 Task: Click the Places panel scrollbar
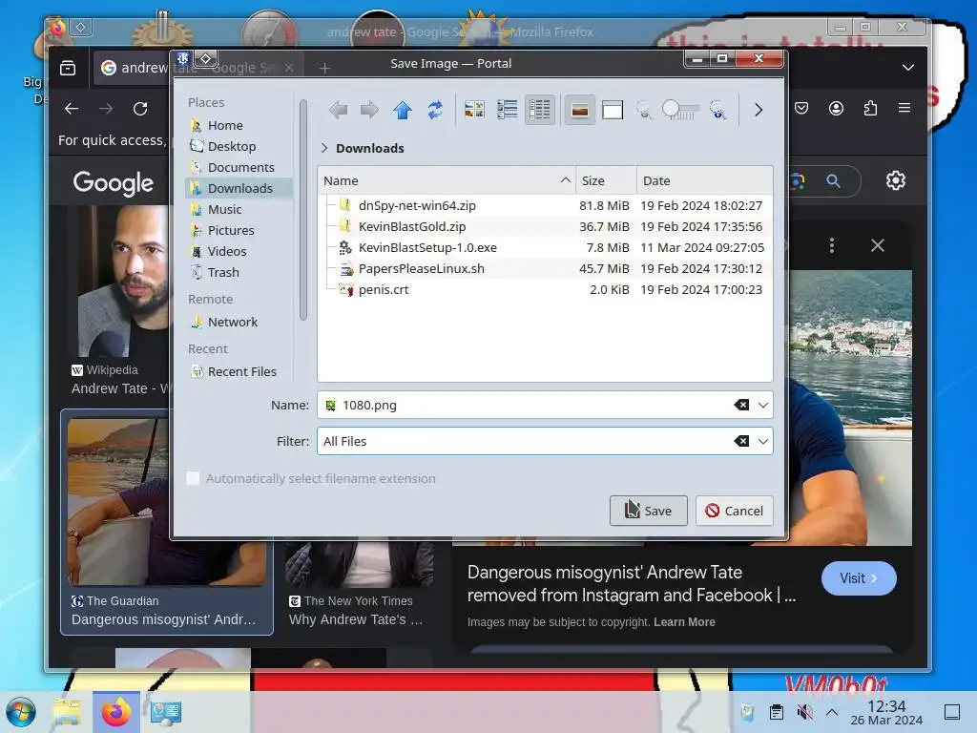[x=303, y=209]
